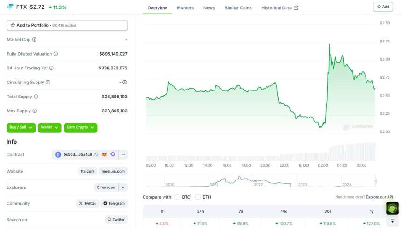
Task: Click the 24h column header
Action: pos(201,211)
